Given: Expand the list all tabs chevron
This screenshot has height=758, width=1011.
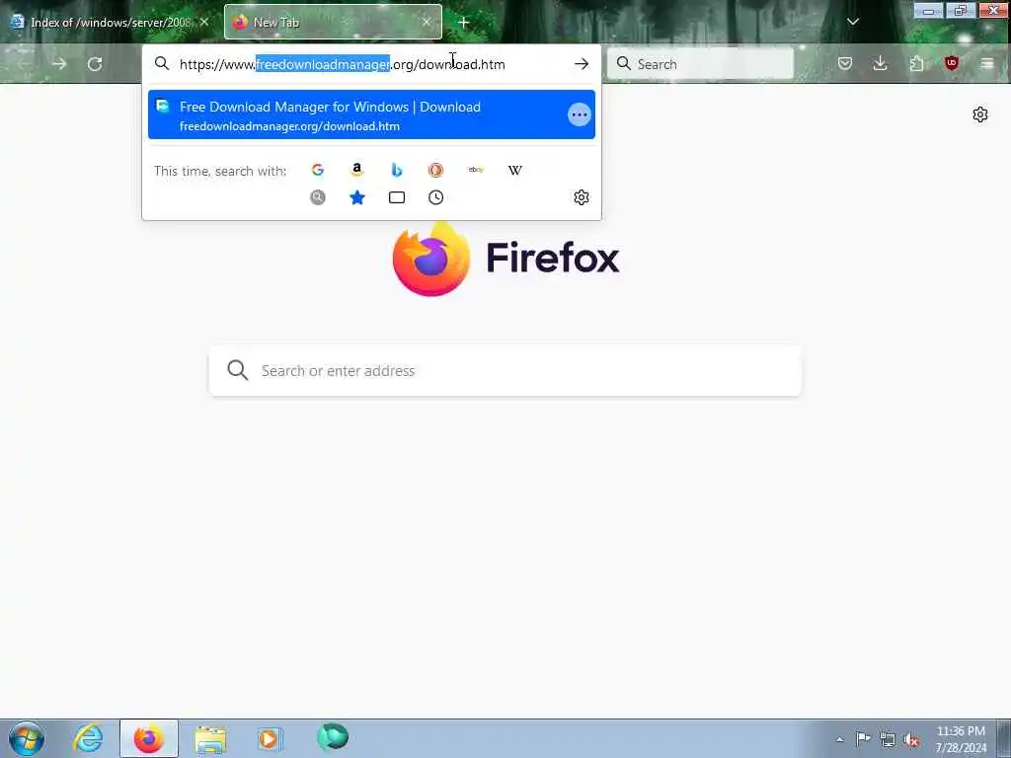Looking at the screenshot, I should [852, 22].
